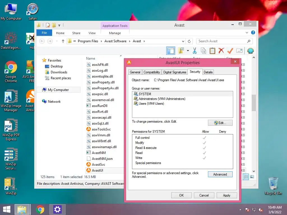Click the Refresh button next to address bar
287x215 pixels.
(189, 41)
